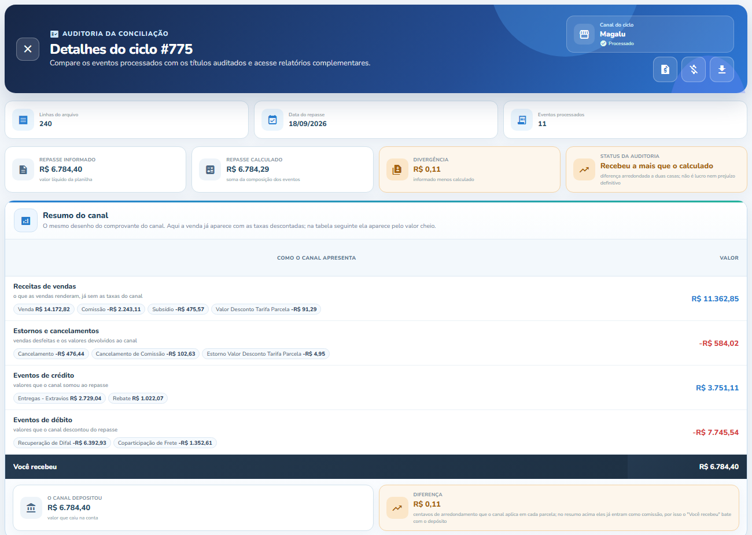This screenshot has width=752, height=535.
Task: Select the Recuperação de Difal -R$ 6.392,93 chip
Action: coord(62,443)
